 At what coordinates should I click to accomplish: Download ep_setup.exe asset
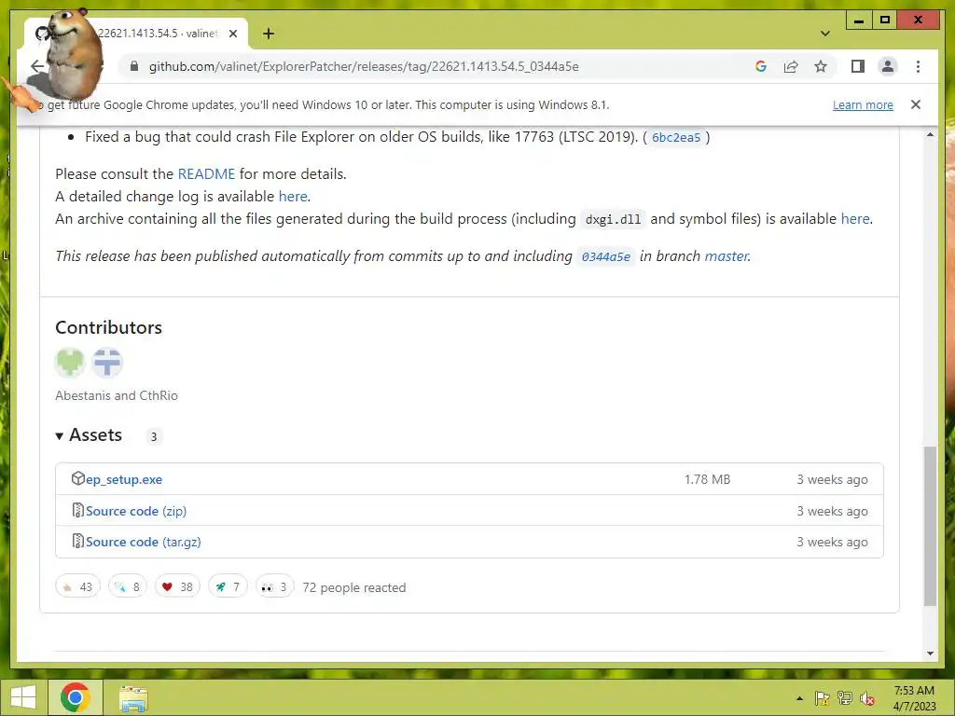point(124,480)
